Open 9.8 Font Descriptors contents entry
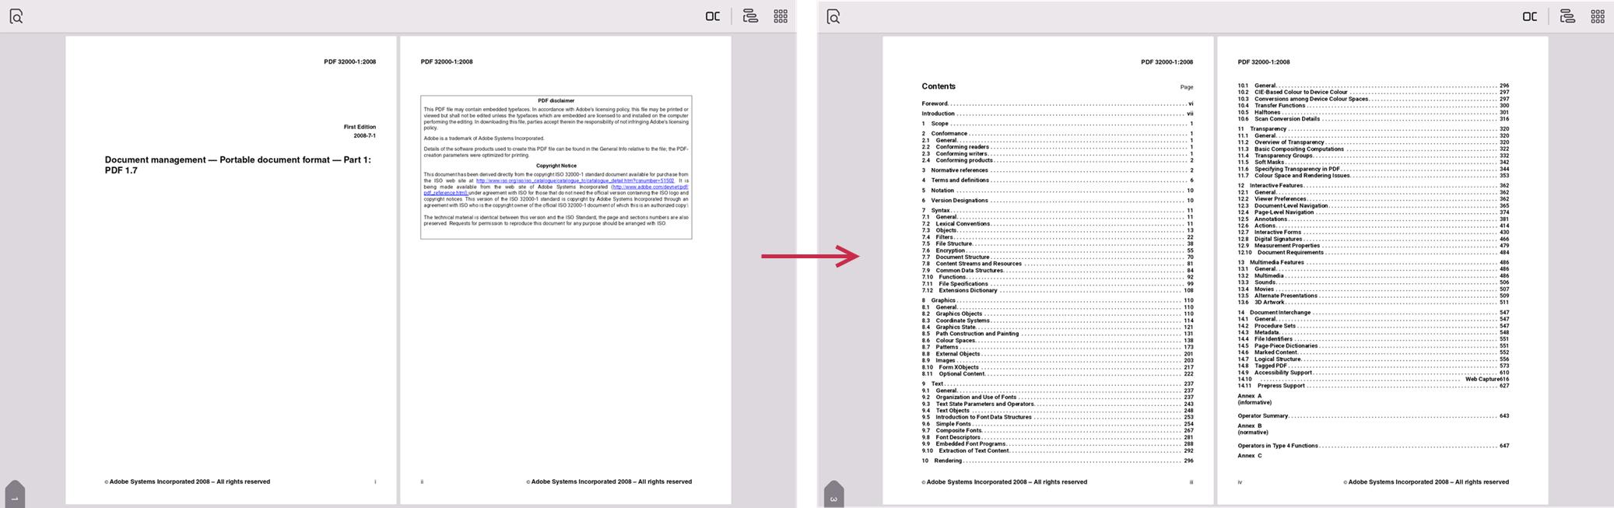This screenshot has width=1614, height=508. coord(957,437)
